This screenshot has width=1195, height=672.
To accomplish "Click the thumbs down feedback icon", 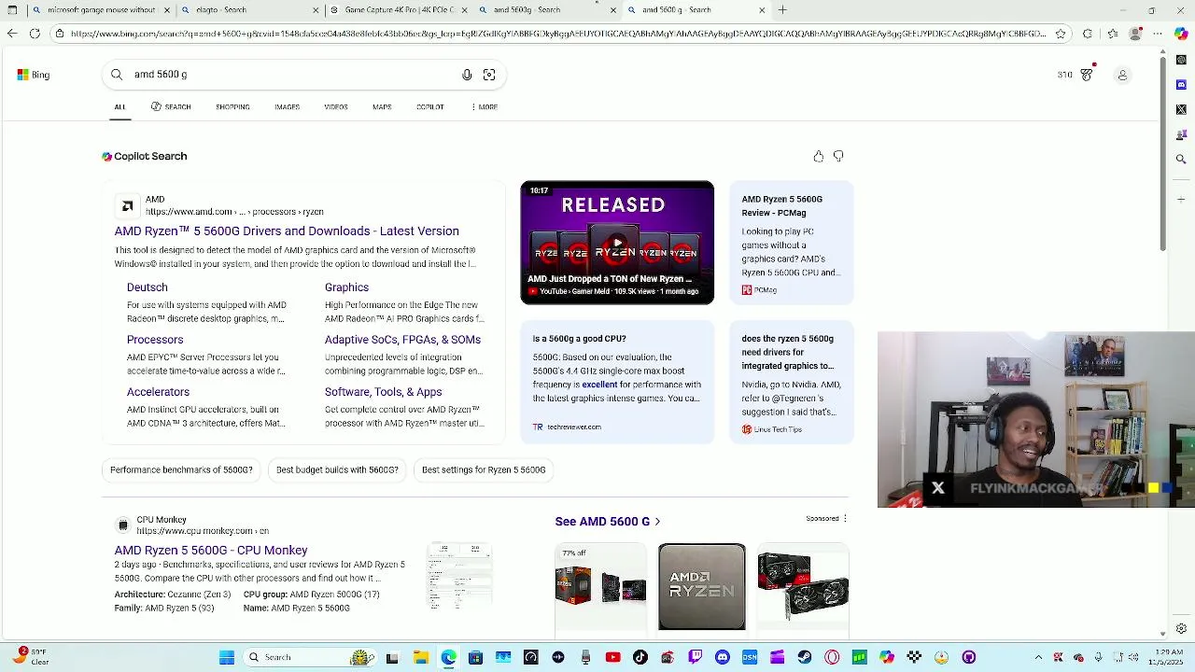I will [x=838, y=156].
